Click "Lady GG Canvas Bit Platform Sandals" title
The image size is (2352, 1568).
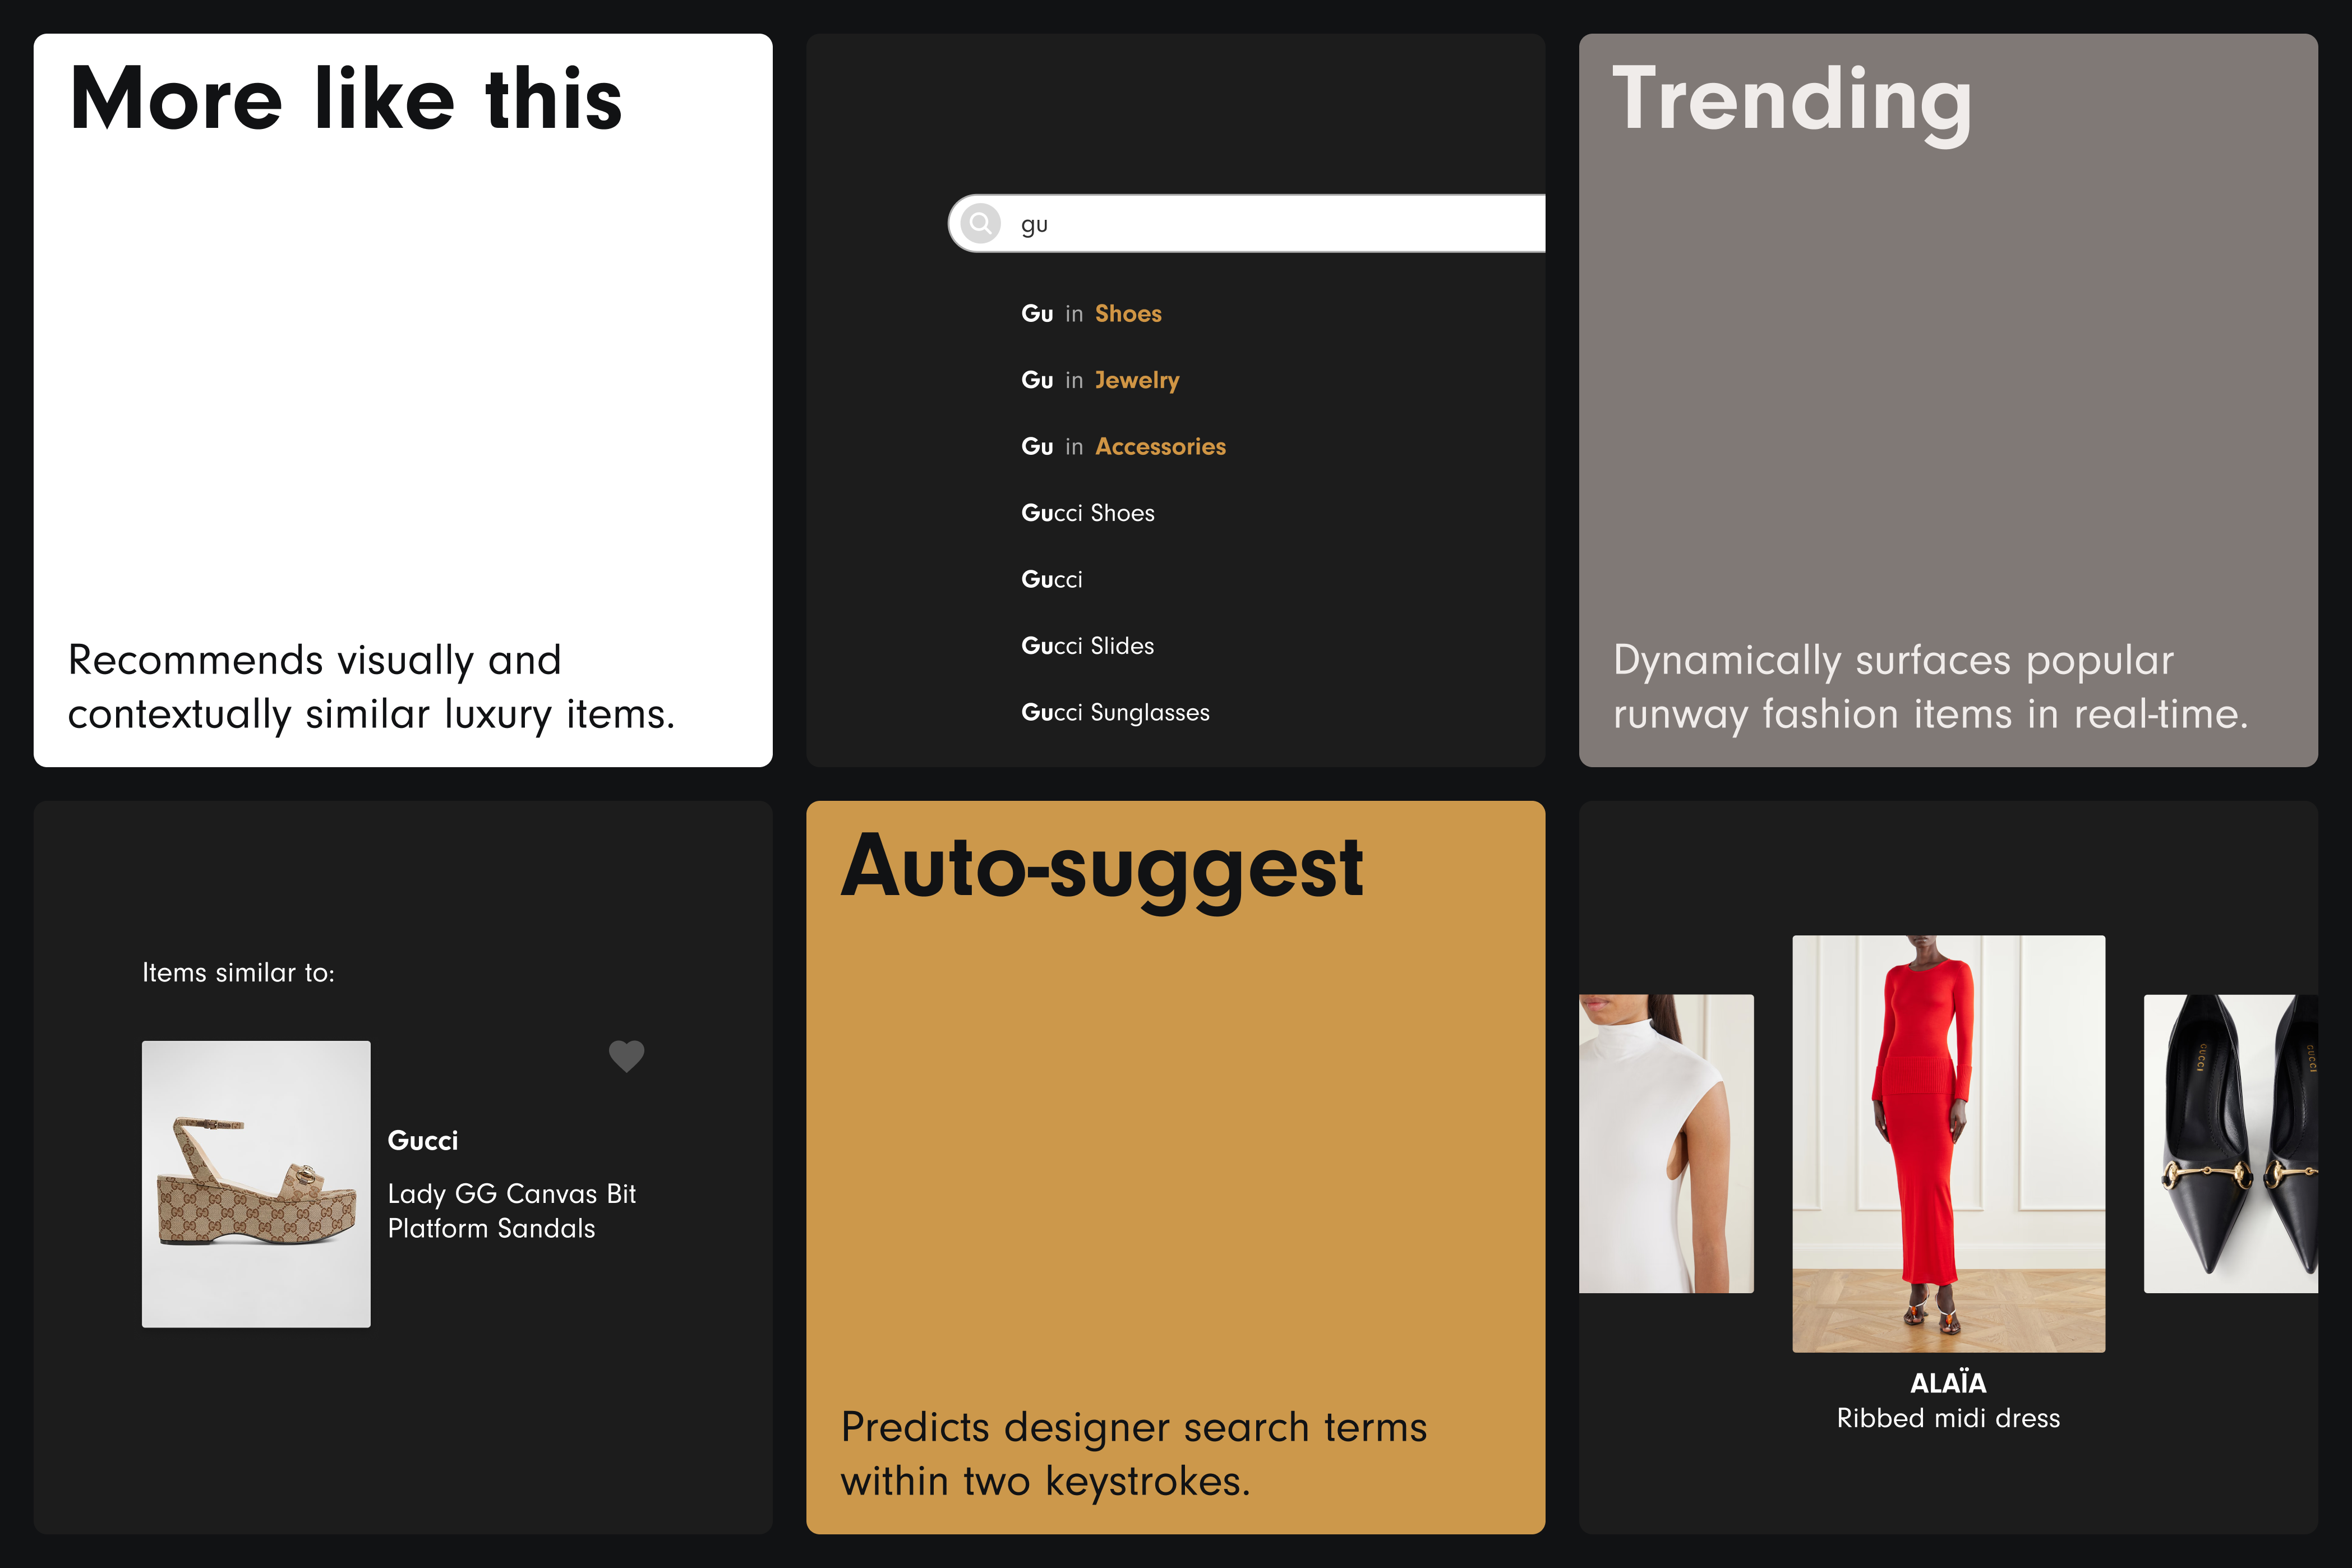click(x=511, y=1211)
